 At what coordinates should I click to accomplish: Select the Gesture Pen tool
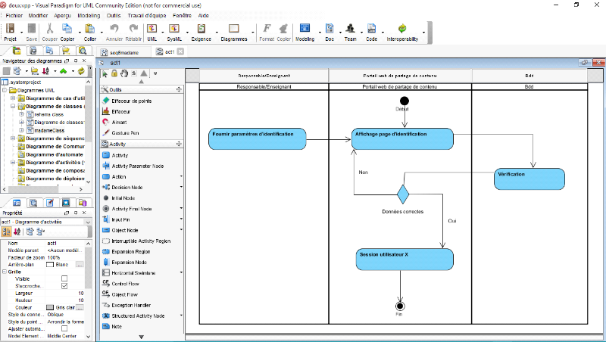click(x=124, y=132)
